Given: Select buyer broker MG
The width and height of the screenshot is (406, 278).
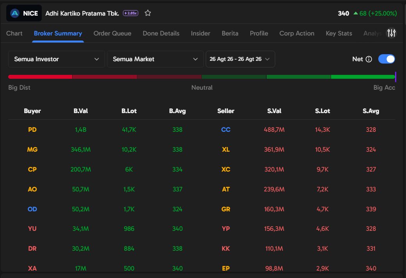Looking at the screenshot, I should pyautogui.click(x=32, y=149).
